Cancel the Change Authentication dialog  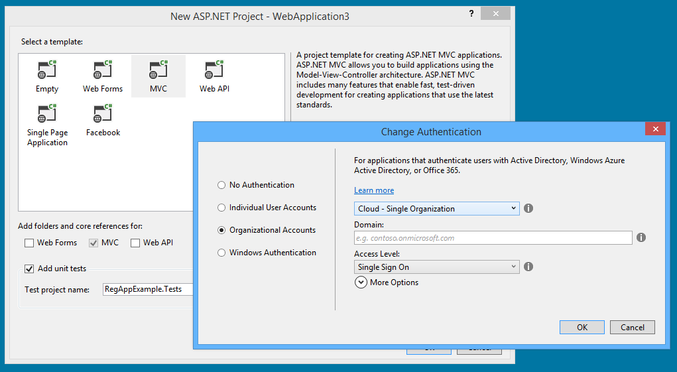(x=633, y=327)
